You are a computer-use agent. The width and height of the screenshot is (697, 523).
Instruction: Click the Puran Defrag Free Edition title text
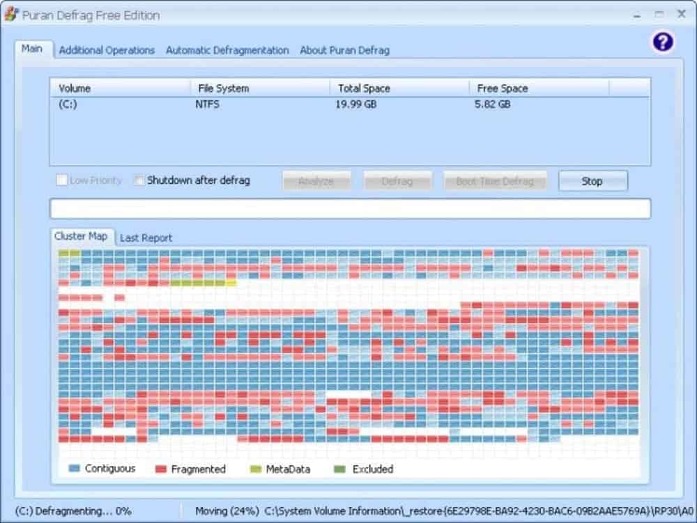[x=91, y=15]
